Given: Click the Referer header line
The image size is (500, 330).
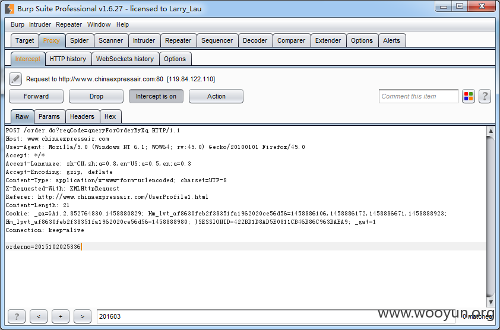Looking at the screenshot, I should tap(107, 196).
